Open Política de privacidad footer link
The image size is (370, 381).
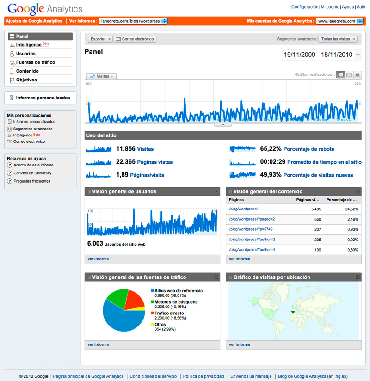(x=203, y=376)
